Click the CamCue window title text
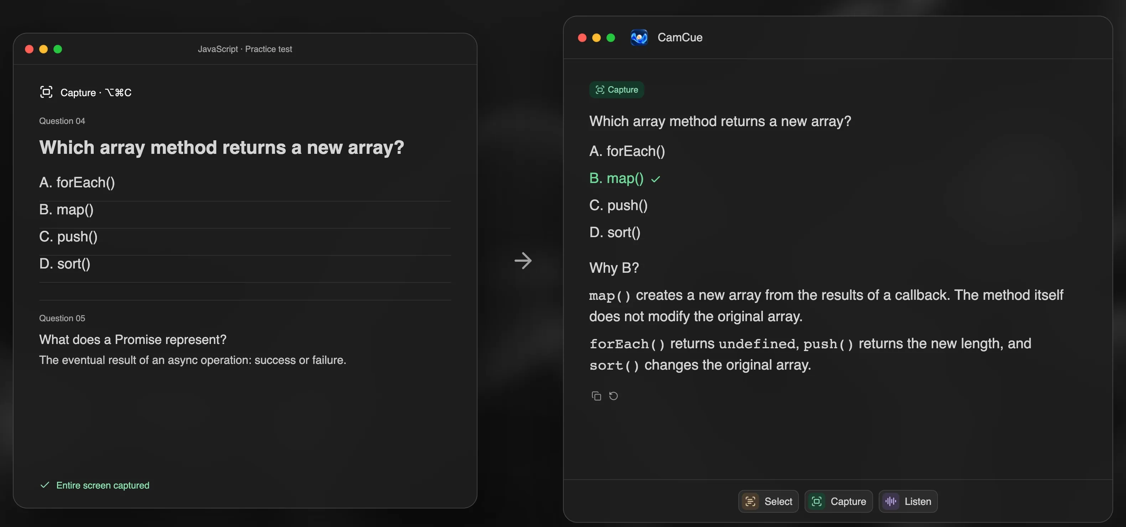Image resolution: width=1126 pixels, height=527 pixels. click(x=680, y=38)
